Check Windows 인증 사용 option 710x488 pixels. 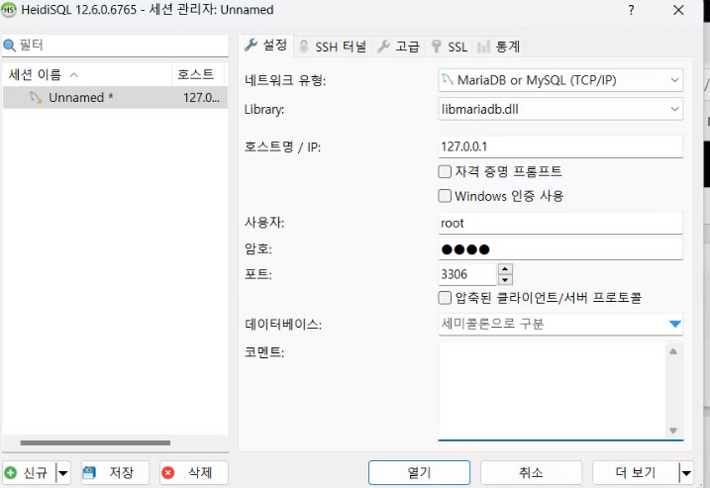(445, 196)
